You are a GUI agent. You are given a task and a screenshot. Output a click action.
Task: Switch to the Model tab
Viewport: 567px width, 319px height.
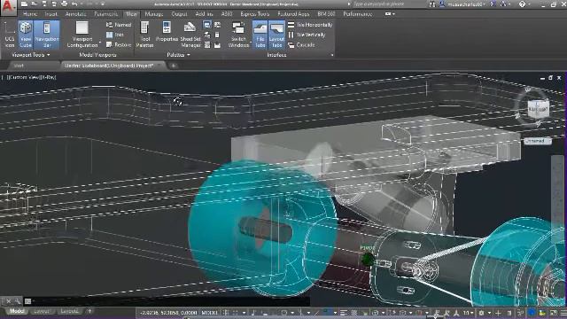[x=17, y=311]
